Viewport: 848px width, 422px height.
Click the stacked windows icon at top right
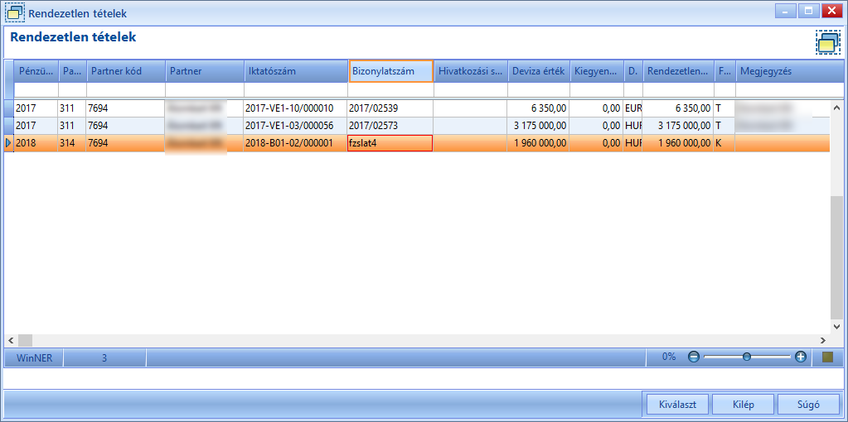click(x=828, y=43)
